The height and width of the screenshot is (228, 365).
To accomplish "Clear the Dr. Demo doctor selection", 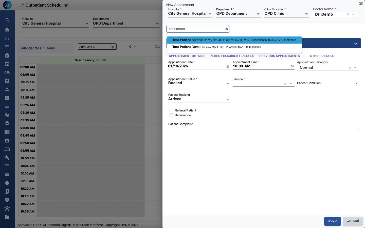I will (x=348, y=14).
